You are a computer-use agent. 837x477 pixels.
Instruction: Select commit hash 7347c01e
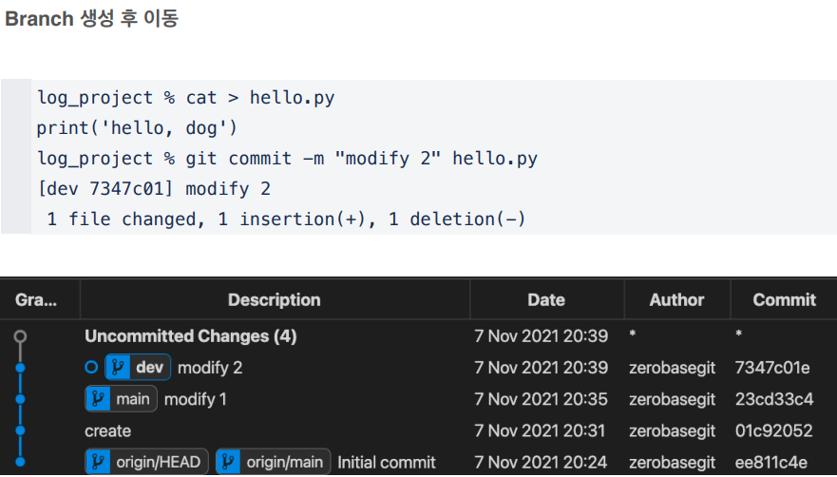click(772, 368)
